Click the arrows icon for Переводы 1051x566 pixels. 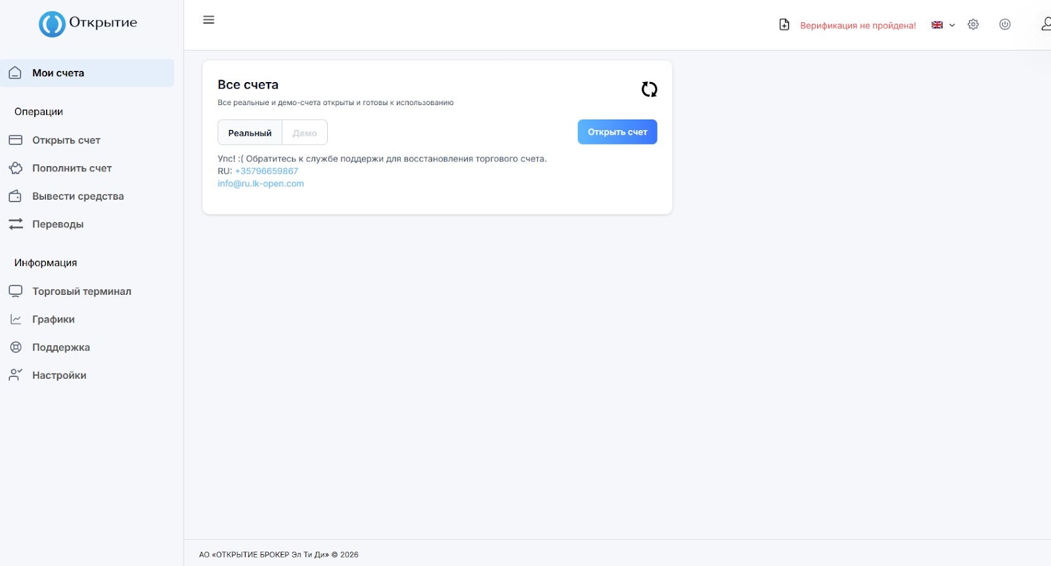point(15,224)
